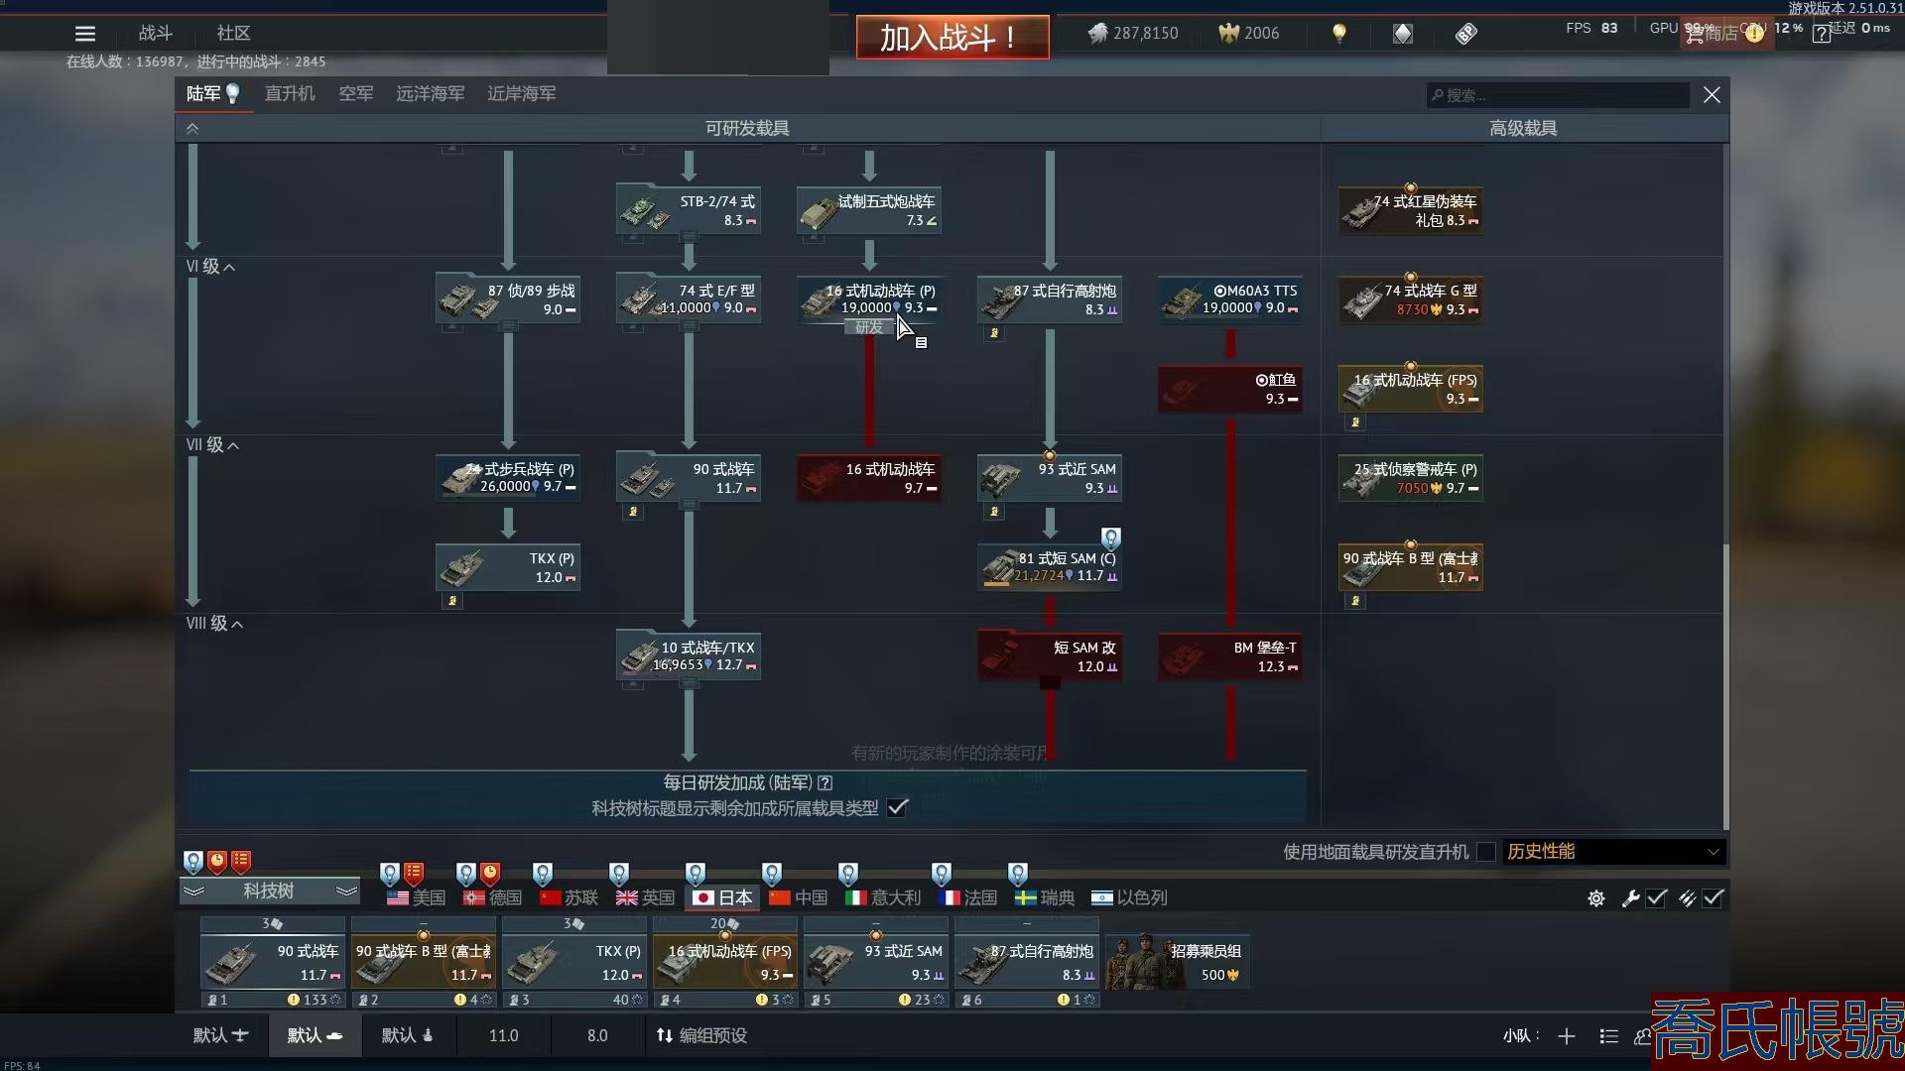
Task: Switch to the 远洋海军 tab
Action: click(430, 93)
